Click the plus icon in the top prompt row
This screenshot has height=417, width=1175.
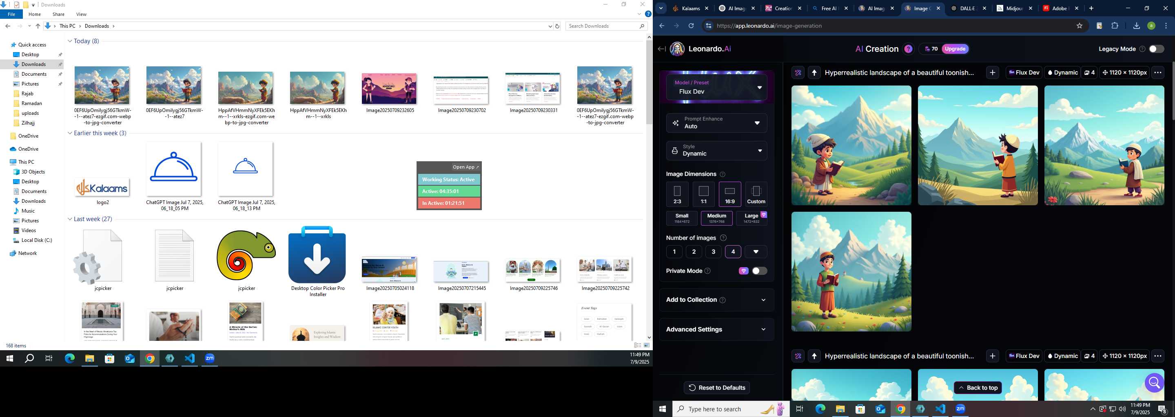coord(993,73)
